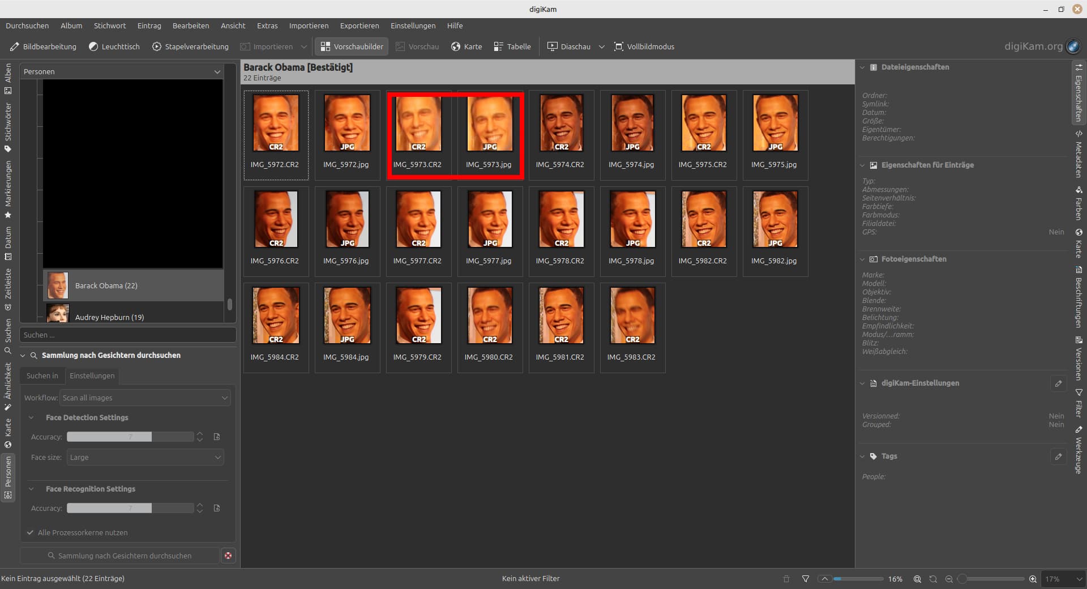Select the IMG_5972.CR2 thumbnail
The width and height of the screenshot is (1087, 589).
coord(276,135)
